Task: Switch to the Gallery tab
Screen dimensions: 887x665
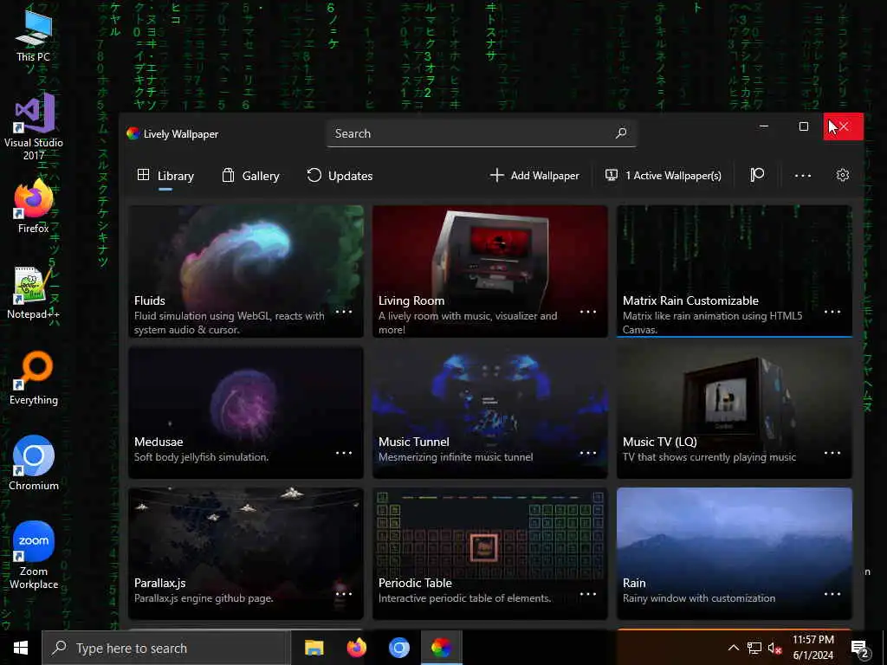Action: click(250, 176)
